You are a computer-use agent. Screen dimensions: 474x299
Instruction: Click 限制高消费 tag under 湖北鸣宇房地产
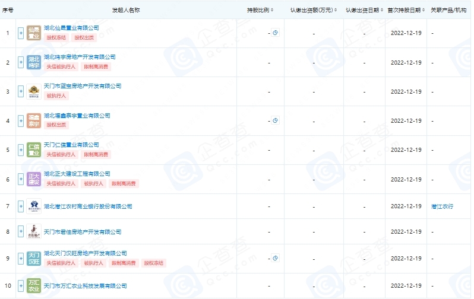96,66
